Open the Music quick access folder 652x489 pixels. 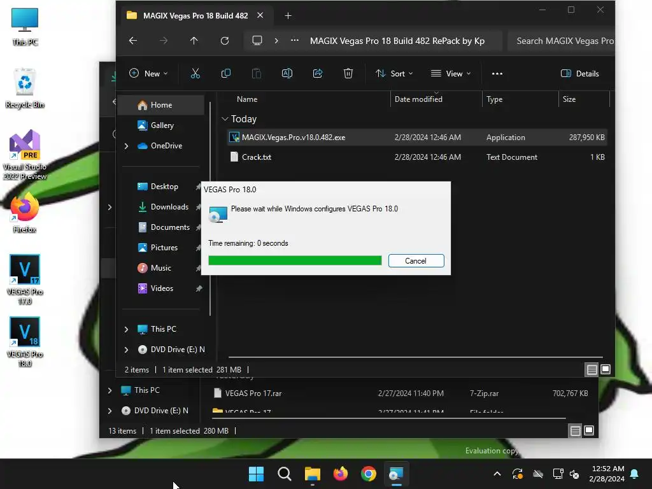coord(161,268)
